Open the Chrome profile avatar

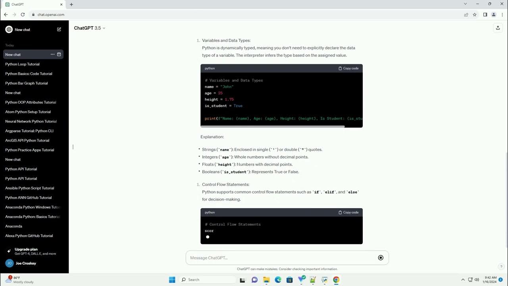pos(494,15)
